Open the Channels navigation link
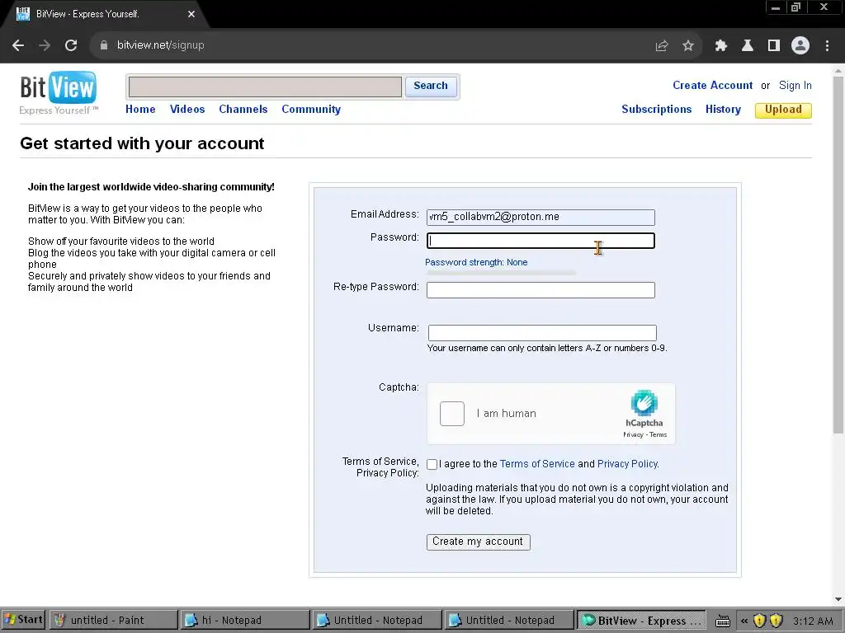Screen dimensions: 845x633 click(243, 110)
